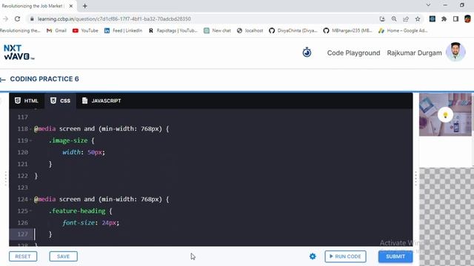474x266 pixels.
Task: Open the Revolutionizing the... bookmark
Action: point(20,30)
